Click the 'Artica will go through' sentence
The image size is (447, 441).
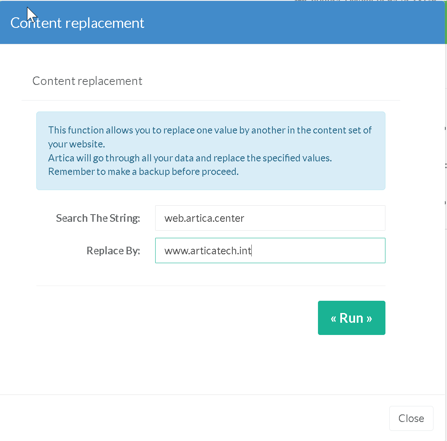click(190, 158)
